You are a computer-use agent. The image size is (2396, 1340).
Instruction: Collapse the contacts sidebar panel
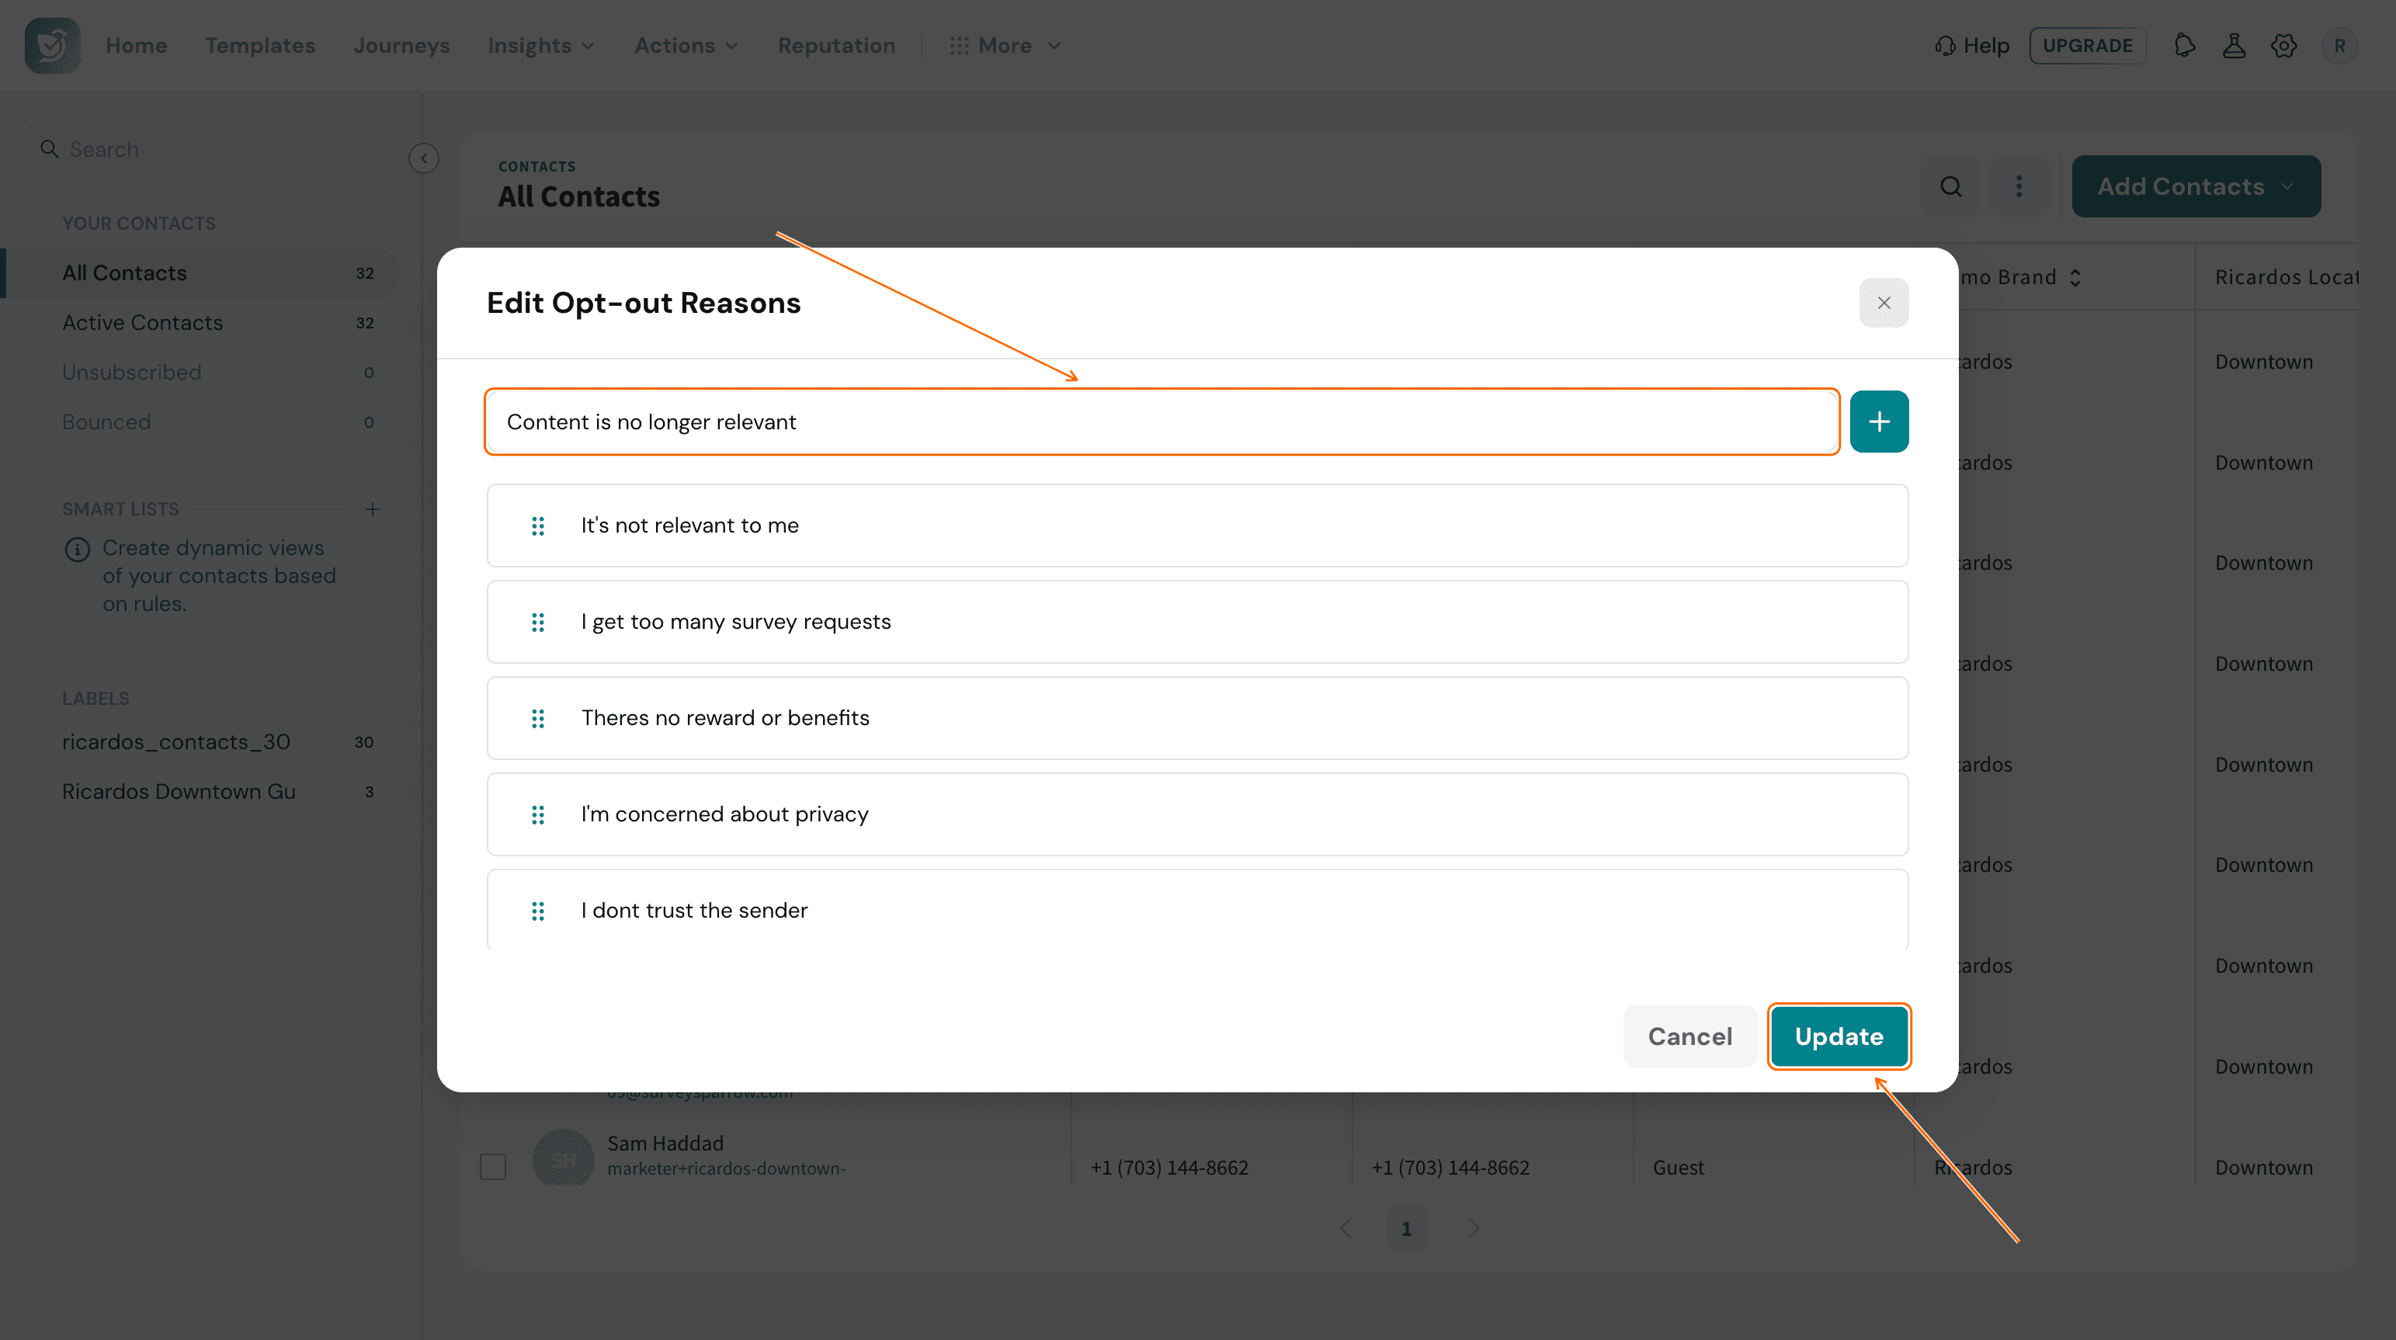424,158
